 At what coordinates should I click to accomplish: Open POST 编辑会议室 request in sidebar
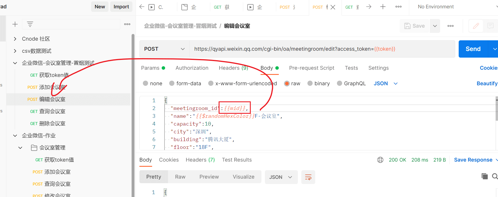(x=46, y=99)
